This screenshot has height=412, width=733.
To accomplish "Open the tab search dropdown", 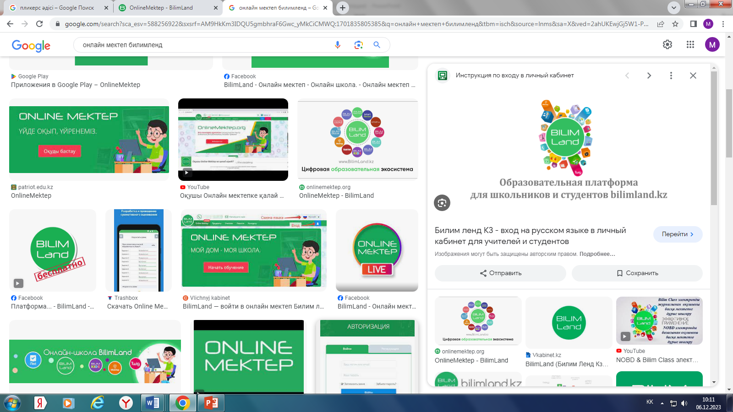I will click(x=673, y=8).
